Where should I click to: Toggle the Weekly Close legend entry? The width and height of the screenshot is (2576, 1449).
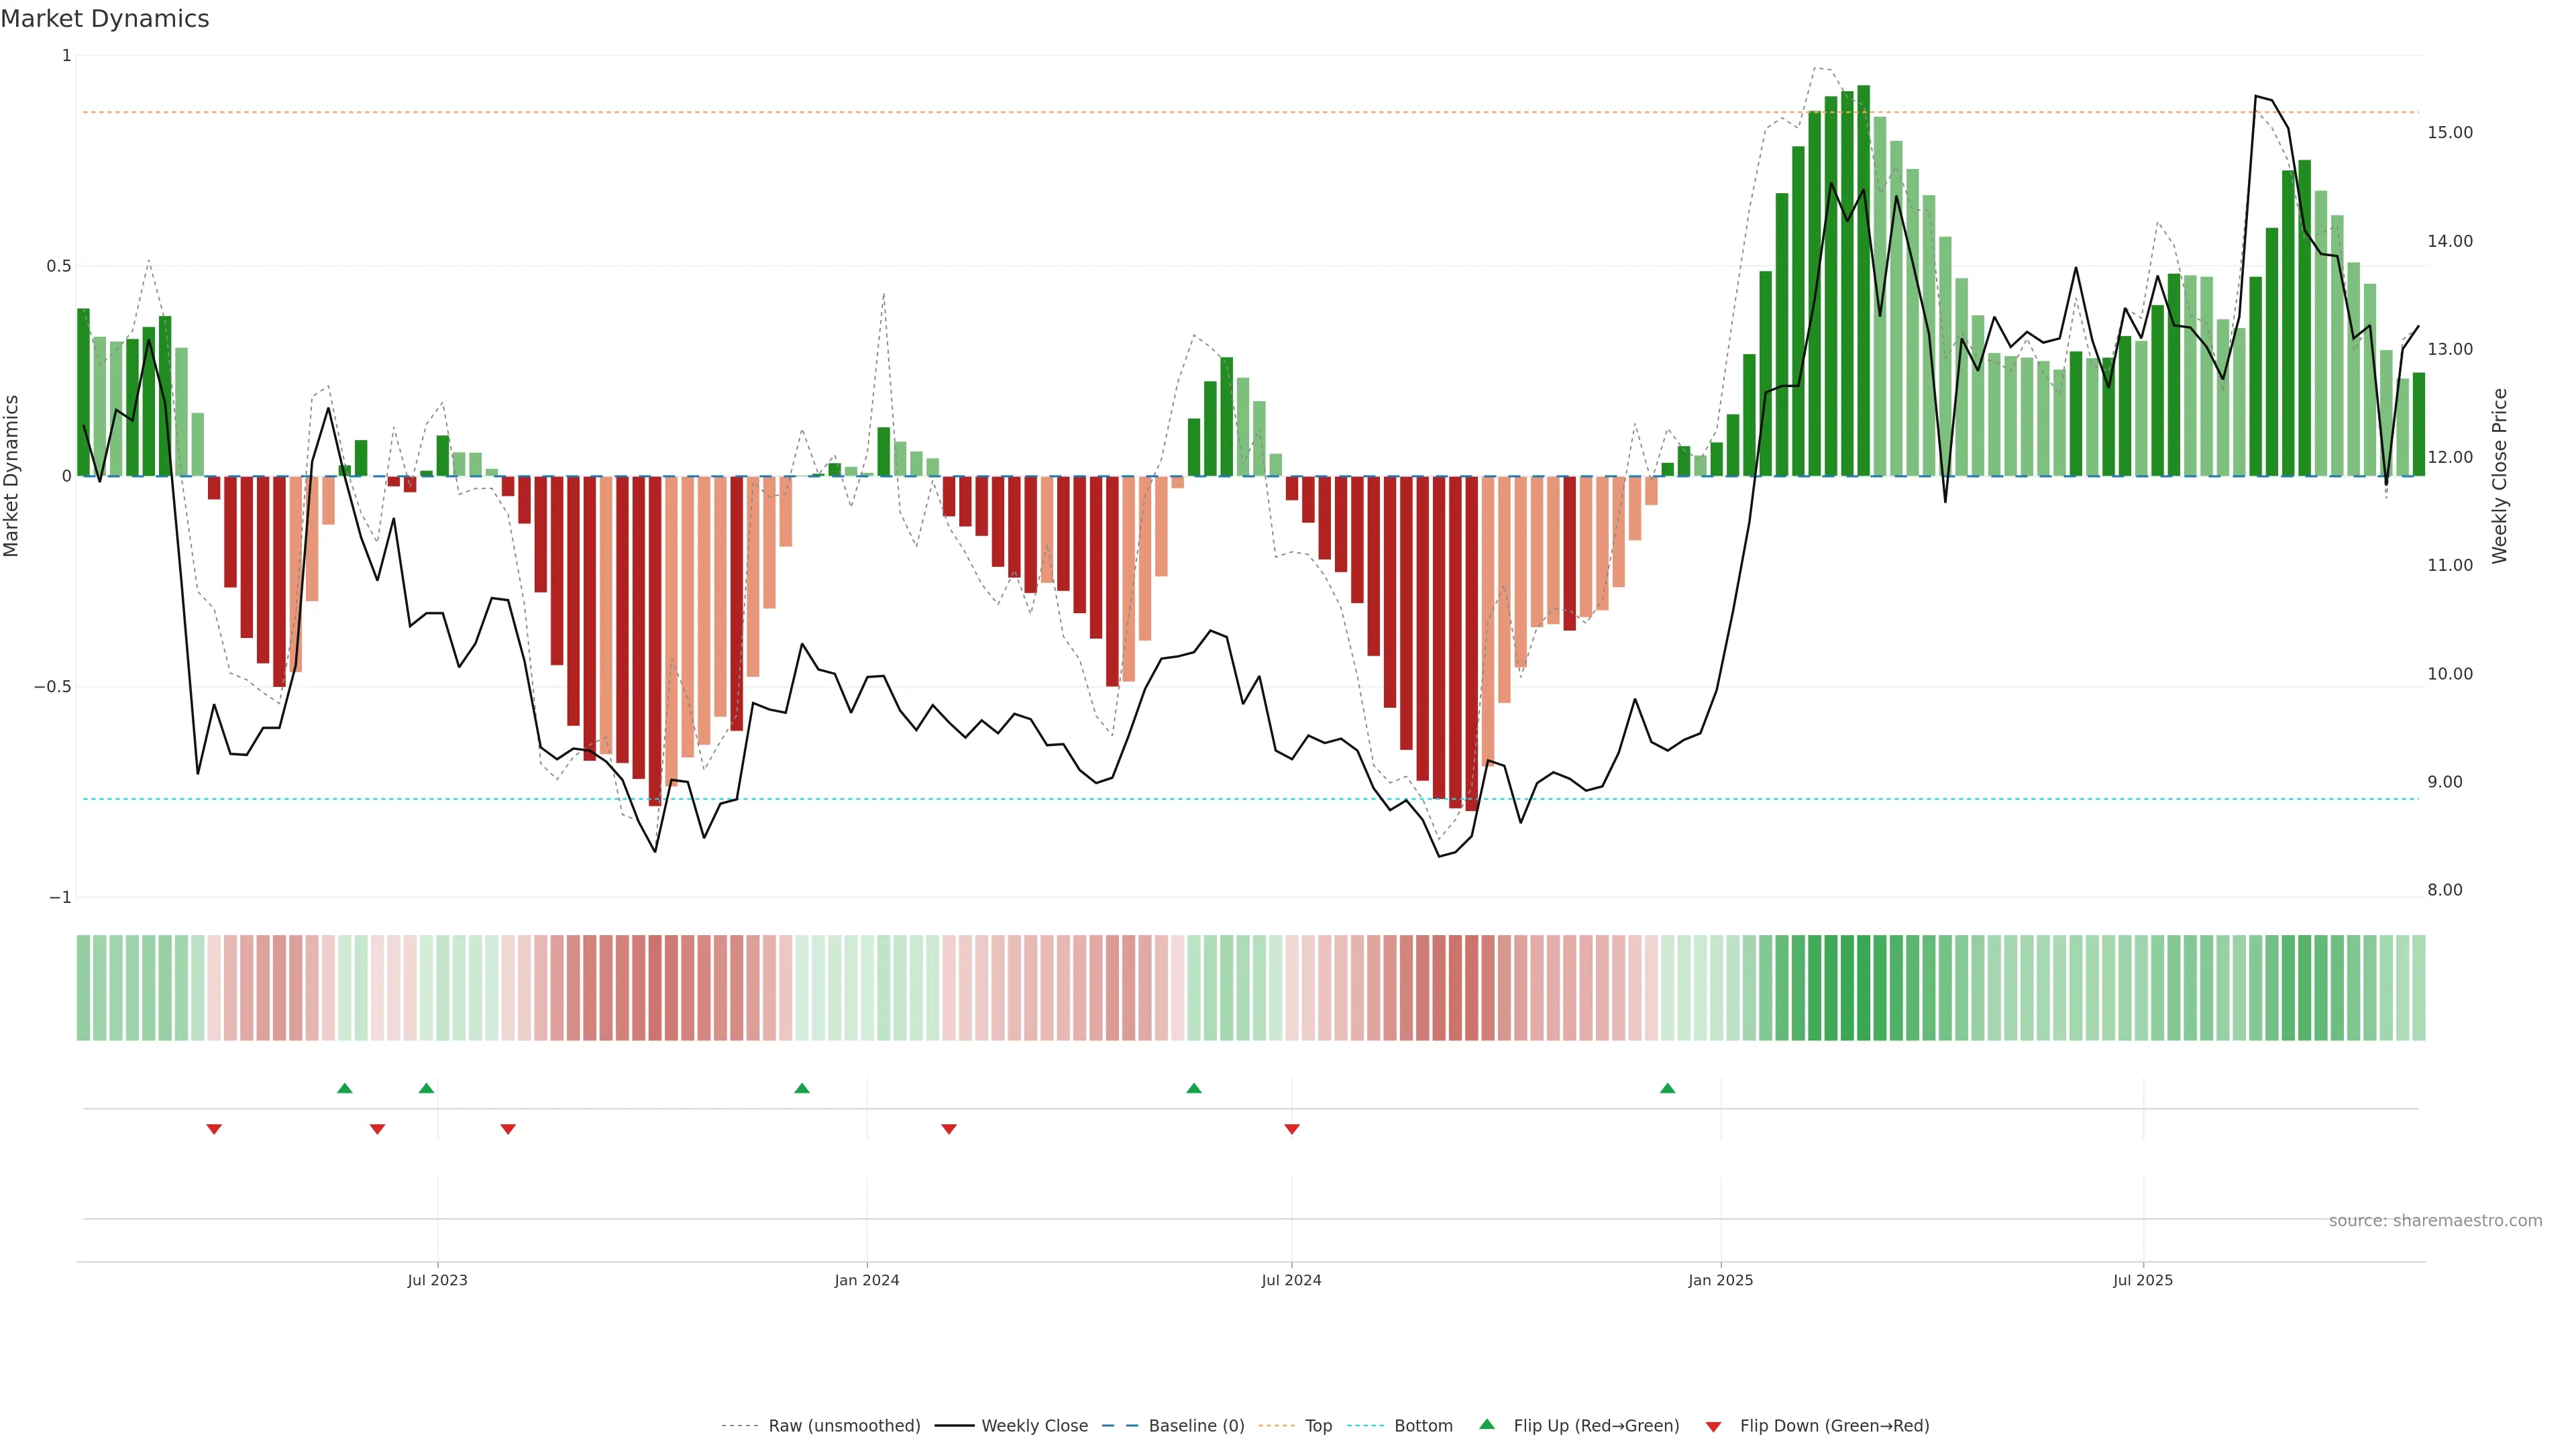coord(1034,1426)
